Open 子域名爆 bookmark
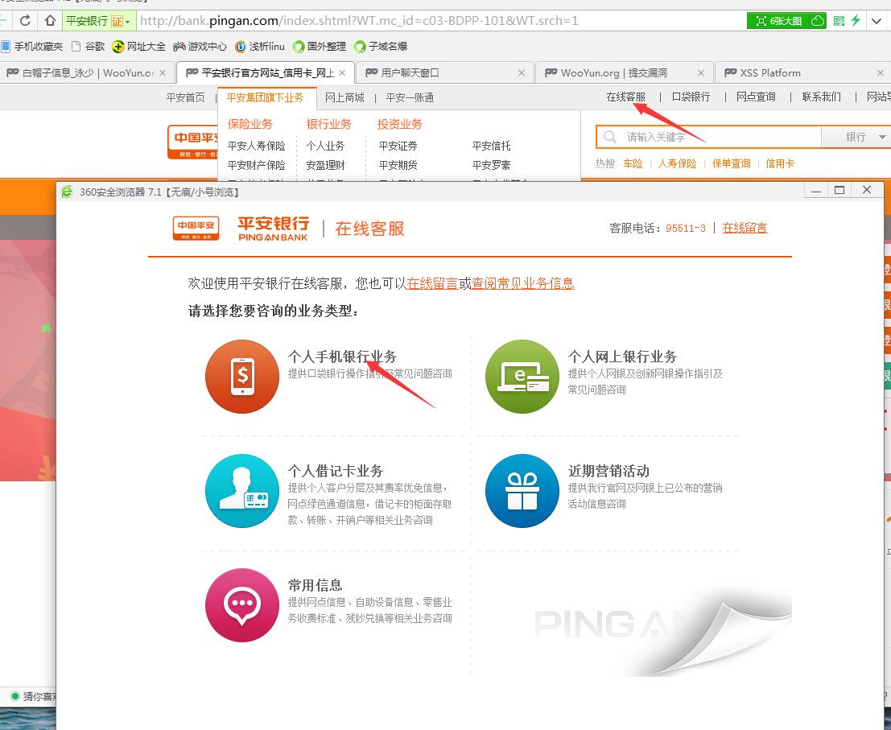Image resolution: width=891 pixels, height=730 pixels. 380,47
